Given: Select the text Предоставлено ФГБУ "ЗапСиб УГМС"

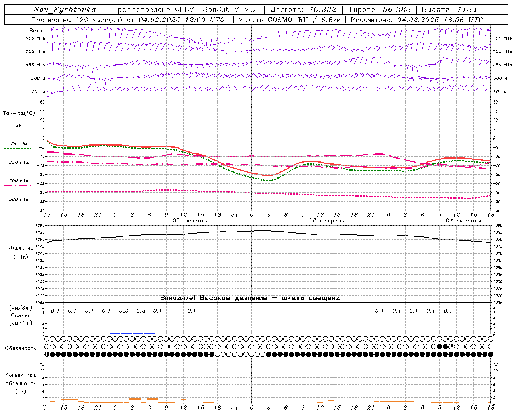Looking at the screenshot, I should (x=186, y=10).
